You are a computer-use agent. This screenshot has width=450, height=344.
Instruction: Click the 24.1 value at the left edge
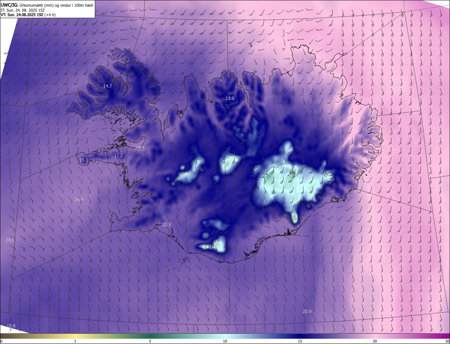tap(10, 240)
